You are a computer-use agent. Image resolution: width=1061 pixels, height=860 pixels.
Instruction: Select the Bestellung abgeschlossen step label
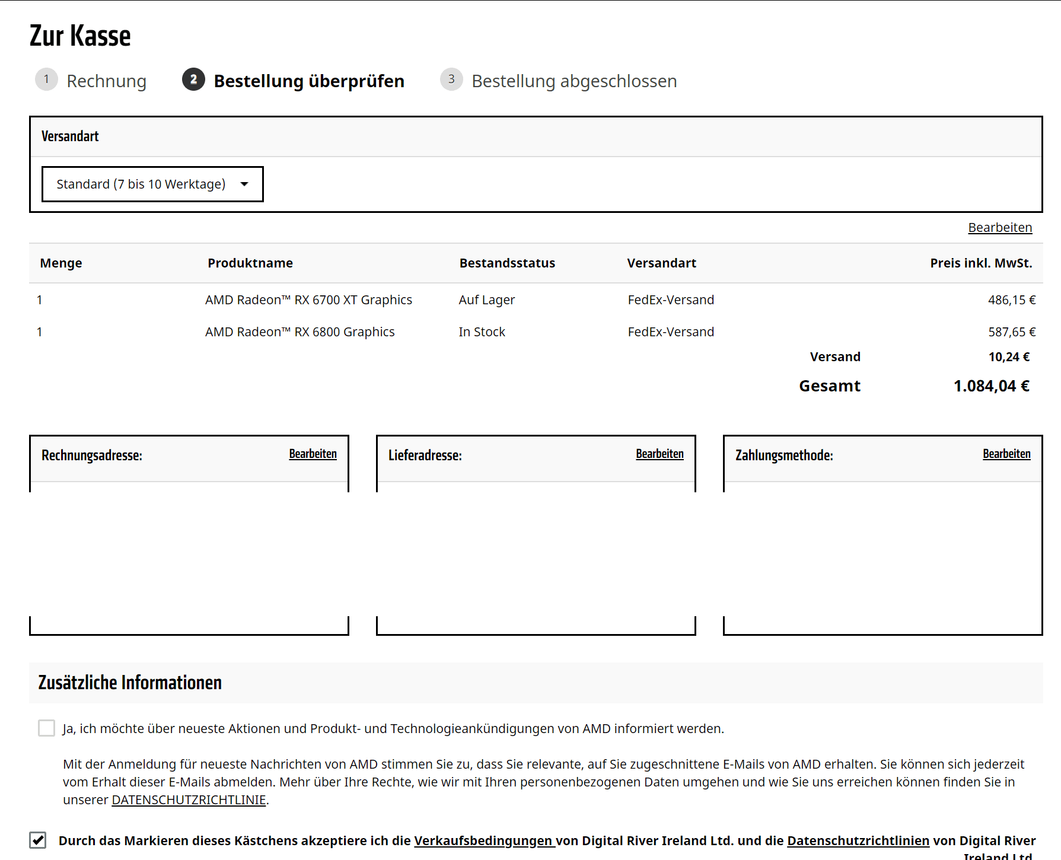tap(574, 81)
